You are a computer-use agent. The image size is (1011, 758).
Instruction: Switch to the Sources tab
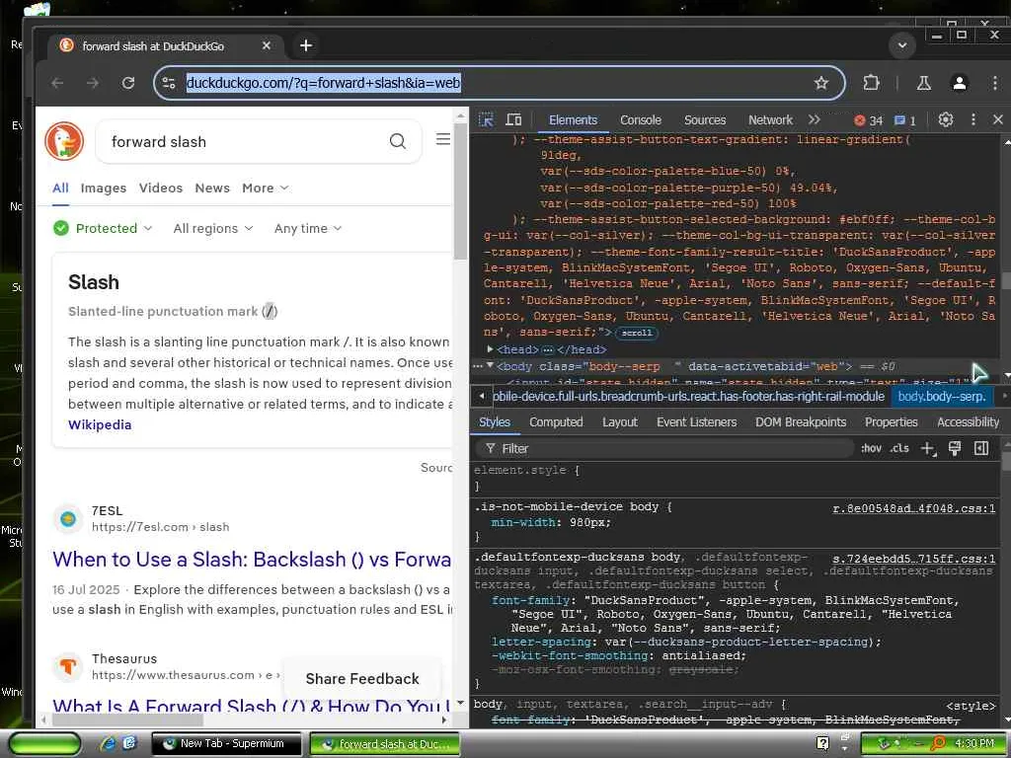[x=705, y=119]
